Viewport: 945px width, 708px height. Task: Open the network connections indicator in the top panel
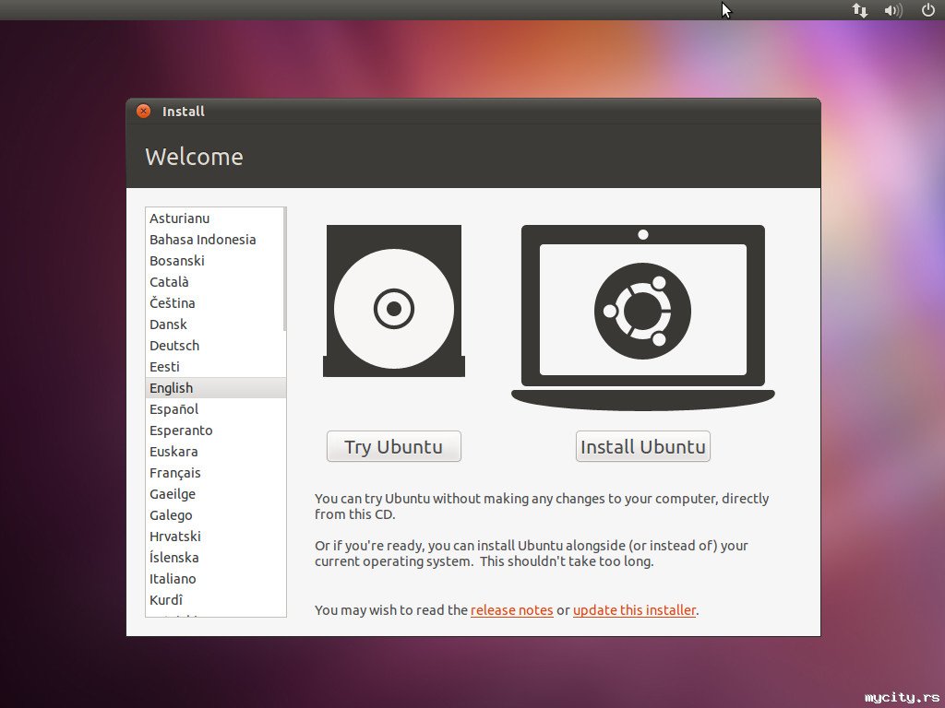pyautogui.click(x=860, y=10)
